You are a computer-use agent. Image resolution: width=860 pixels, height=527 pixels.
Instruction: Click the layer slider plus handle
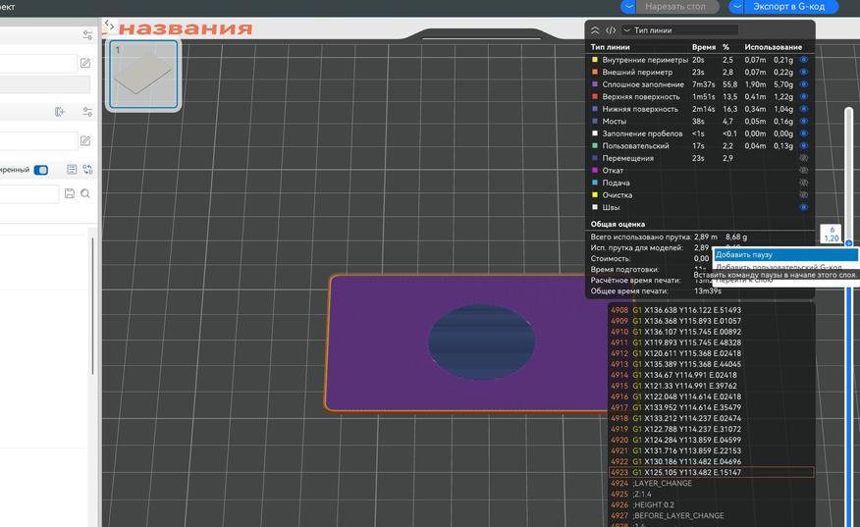(848, 242)
